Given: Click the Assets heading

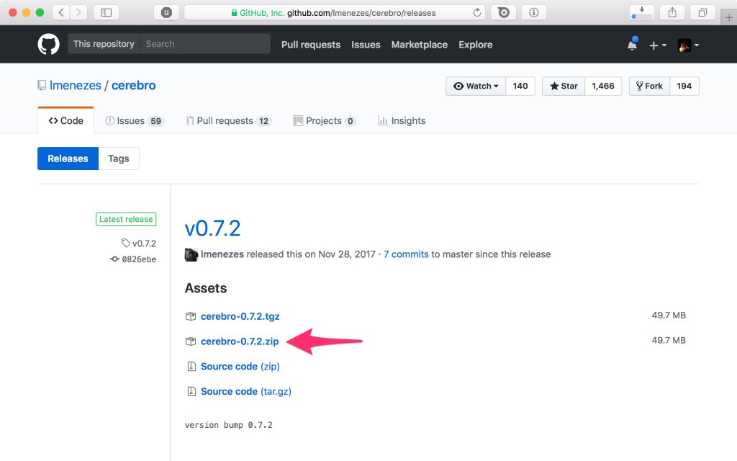Looking at the screenshot, I should click(x=206, y=288).
